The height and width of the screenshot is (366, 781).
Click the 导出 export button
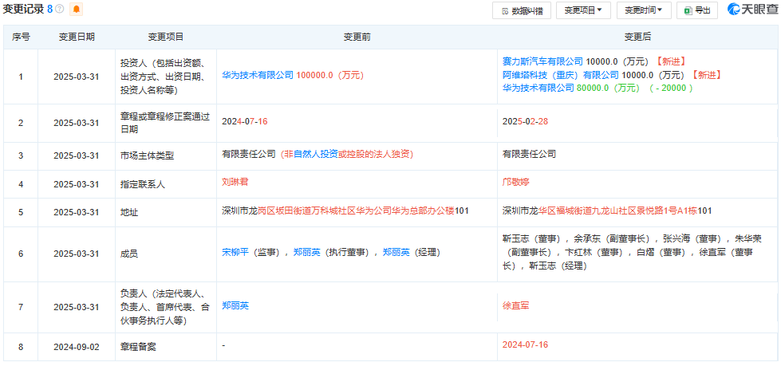(x=697, y=10)
